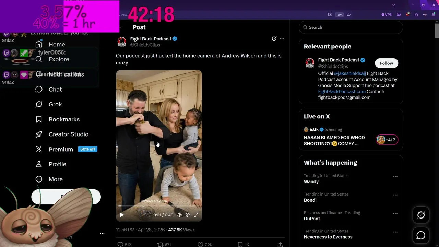Open video settings gear
The width and height of the screenshot is (439, 247).
(188, 215)
